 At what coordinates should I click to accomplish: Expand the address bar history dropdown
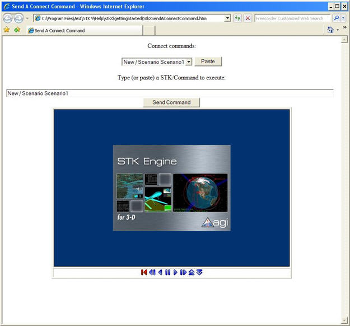pyautogui.click(x=227, y=18)
